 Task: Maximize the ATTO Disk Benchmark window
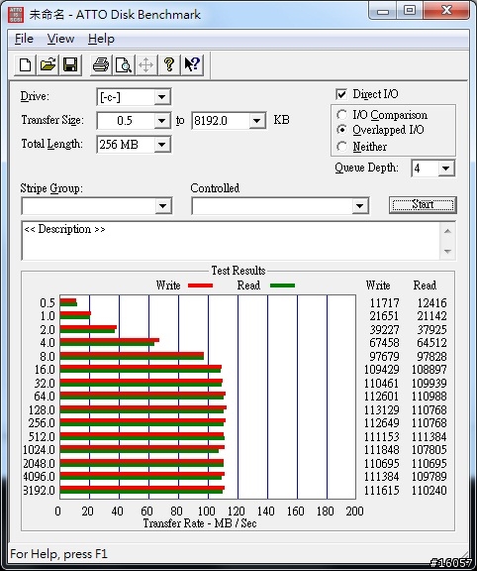coord(410,11)
